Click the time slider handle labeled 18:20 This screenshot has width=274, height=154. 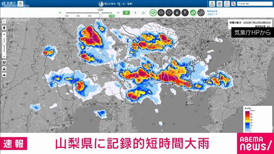point(100,13)
